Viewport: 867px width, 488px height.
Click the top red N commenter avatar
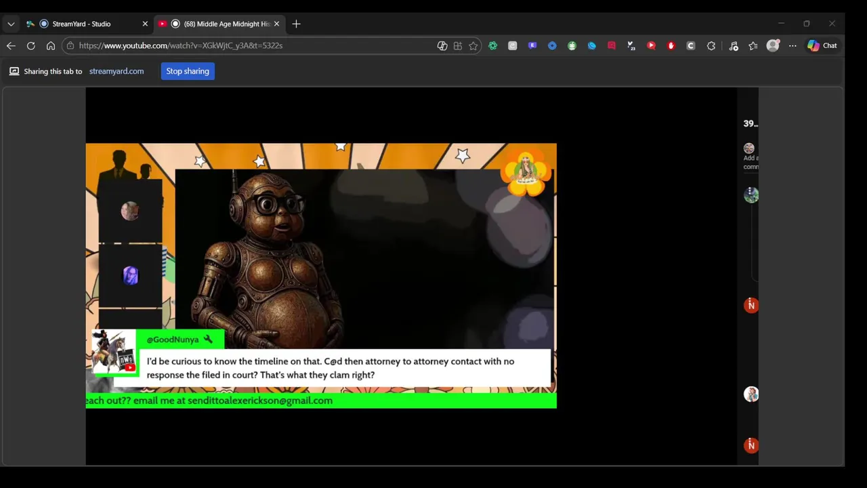coord(751,306)
